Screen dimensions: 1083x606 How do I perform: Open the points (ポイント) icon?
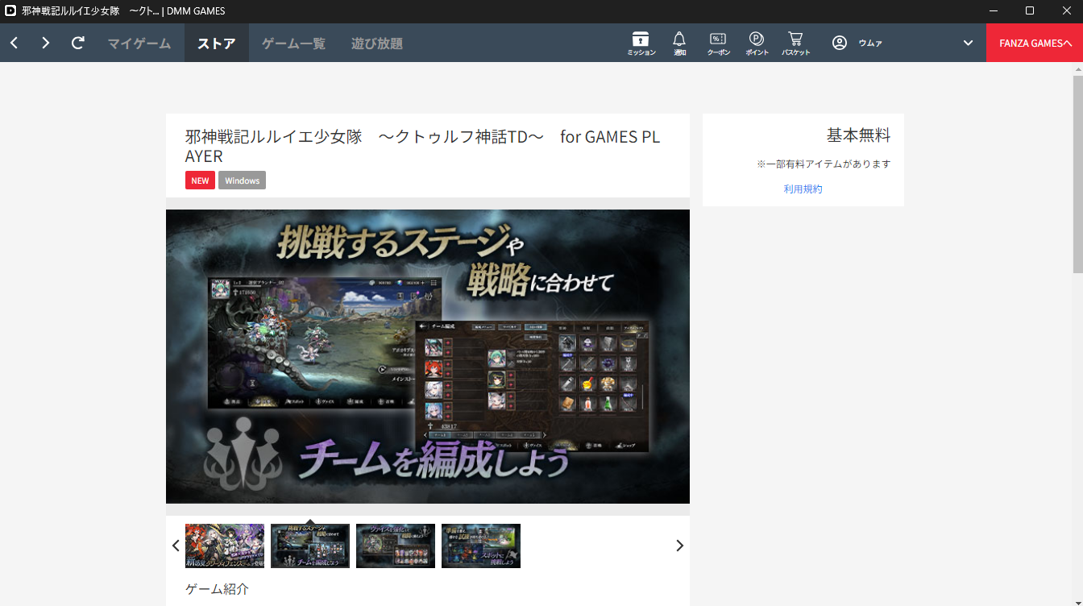coord(757,43)
